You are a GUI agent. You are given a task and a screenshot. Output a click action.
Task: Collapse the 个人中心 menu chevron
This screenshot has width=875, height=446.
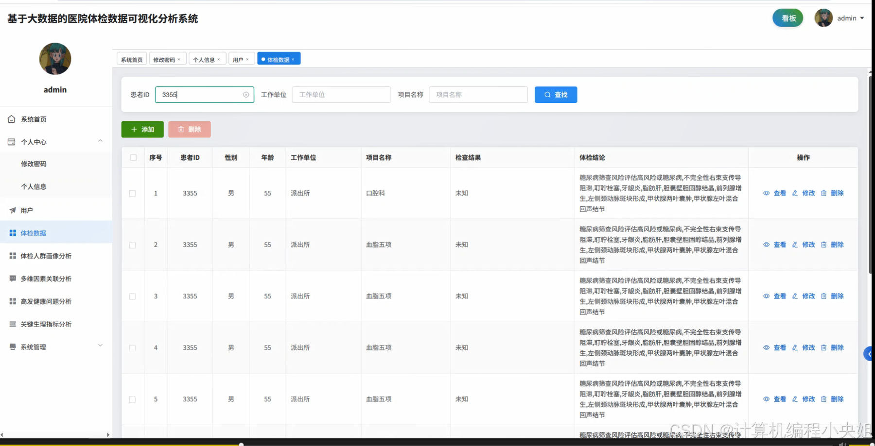[x=100, y=141]
